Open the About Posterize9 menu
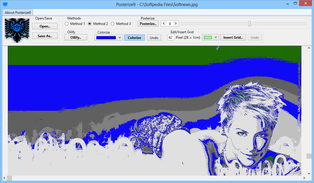 click(17, 12)
